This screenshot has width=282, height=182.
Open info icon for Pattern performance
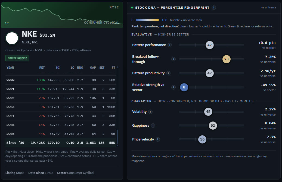pos(170,45)
